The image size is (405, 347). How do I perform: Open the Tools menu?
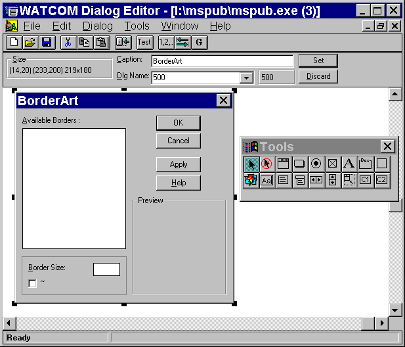click(x=137, y=26)
